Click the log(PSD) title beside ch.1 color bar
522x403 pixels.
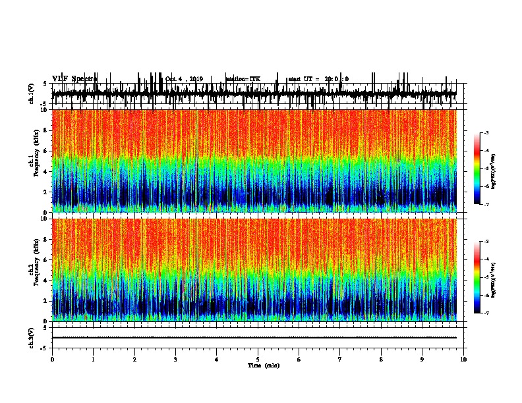click(x=494, y=172)
